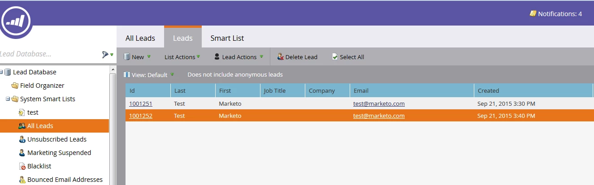Switch to the All Leads tab
Screen dimensions: 594x185
click(x=140, y=38)
